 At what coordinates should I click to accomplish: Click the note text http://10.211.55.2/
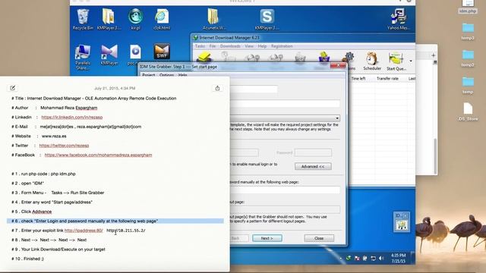pos(126,231)
